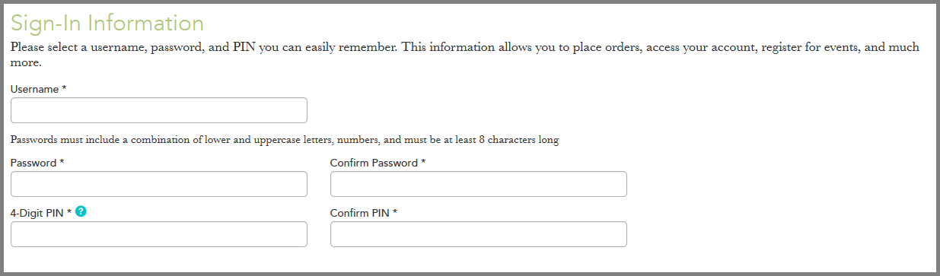940x276 pixels.
Task: Click the word 'more.' ending the description
Action: click(25, 63)
